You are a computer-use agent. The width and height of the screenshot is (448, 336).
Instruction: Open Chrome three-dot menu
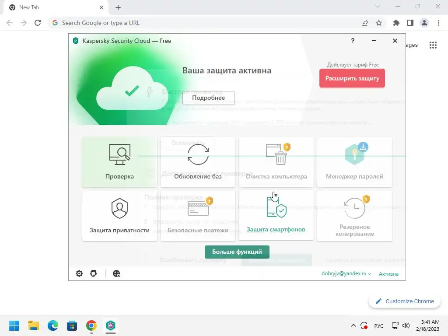coord(438,23)
